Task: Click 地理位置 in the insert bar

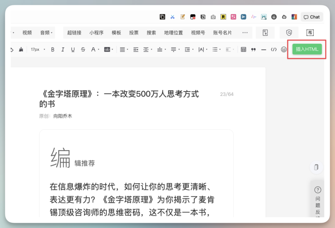Action: click(x=173, y=33)
